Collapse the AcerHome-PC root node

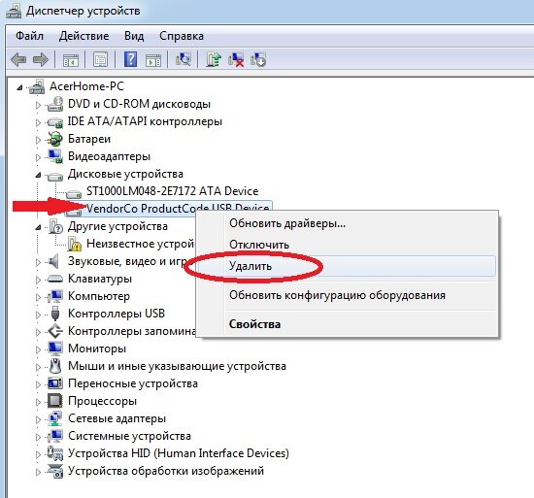click(20, 87)
